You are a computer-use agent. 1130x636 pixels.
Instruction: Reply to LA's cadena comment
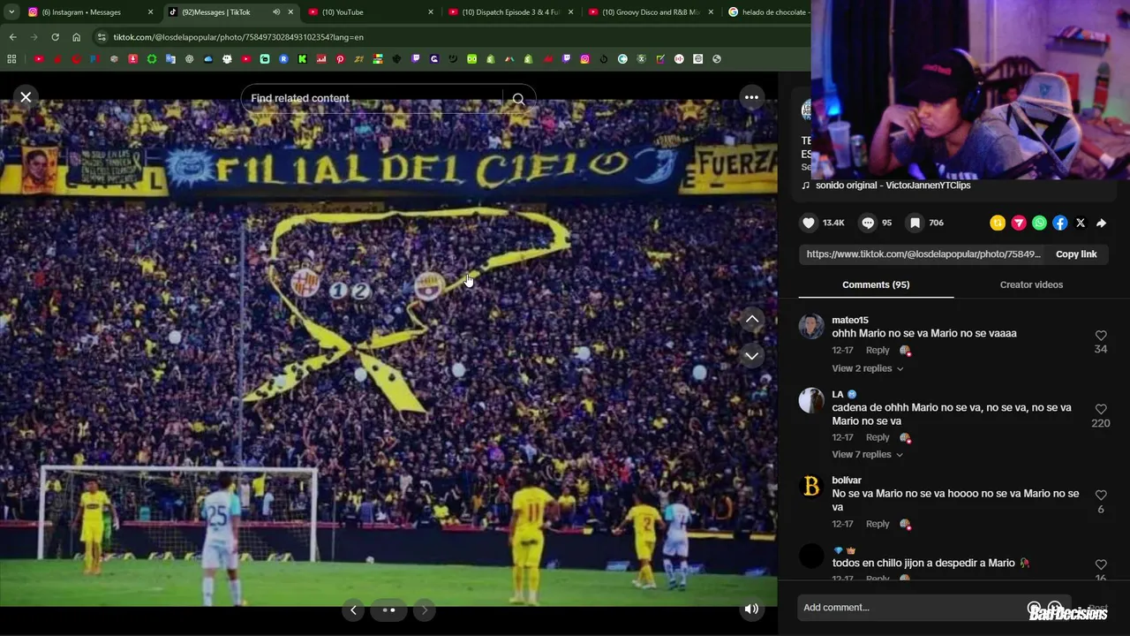coord(878,437)
